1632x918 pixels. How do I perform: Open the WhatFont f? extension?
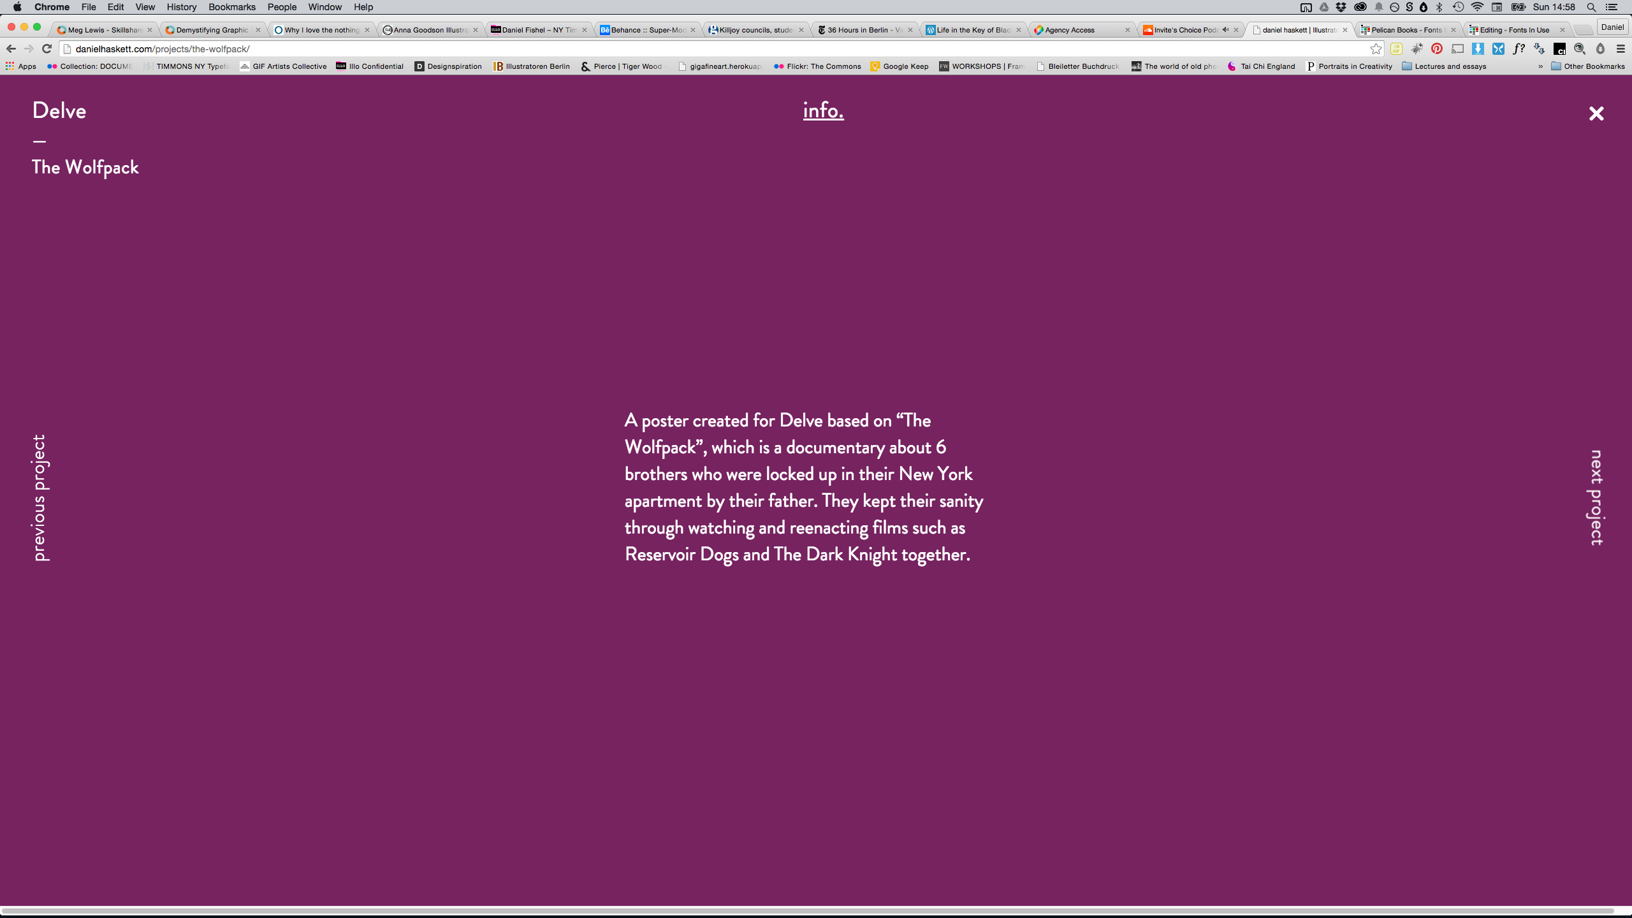click(1519, 48)
